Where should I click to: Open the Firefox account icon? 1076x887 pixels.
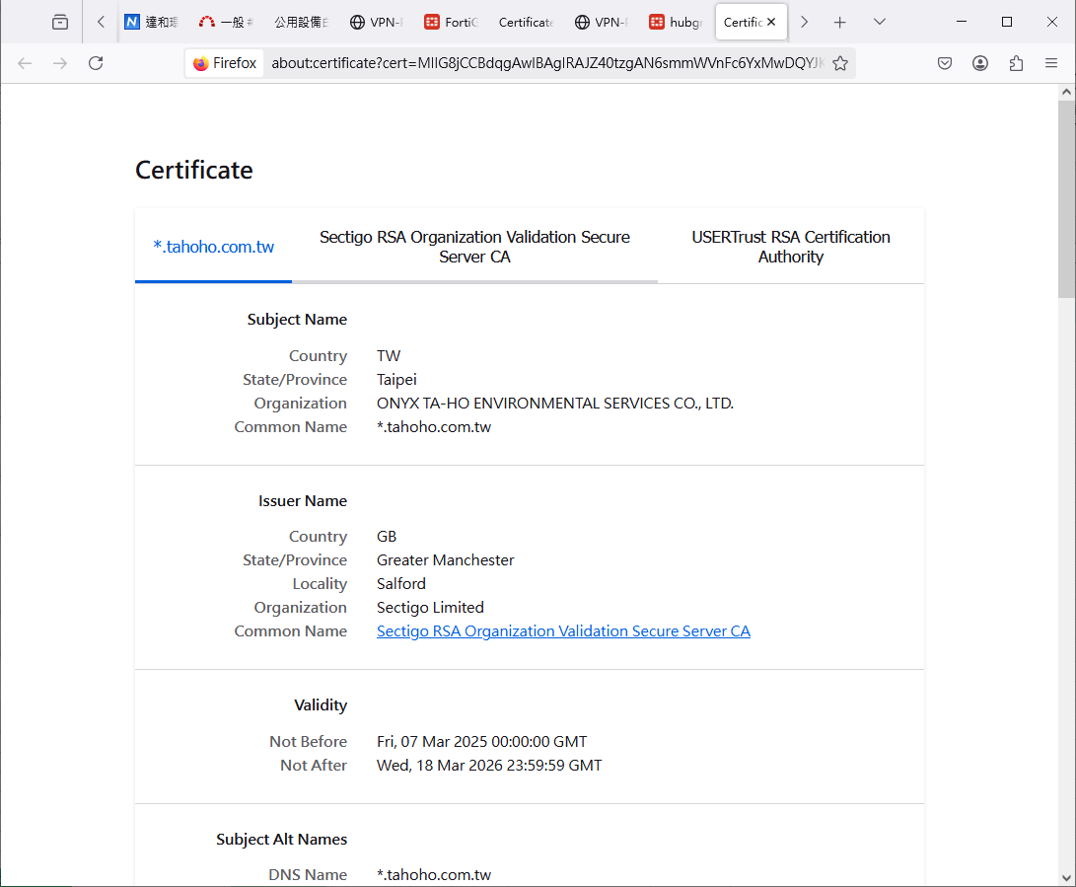click(979, 63)
